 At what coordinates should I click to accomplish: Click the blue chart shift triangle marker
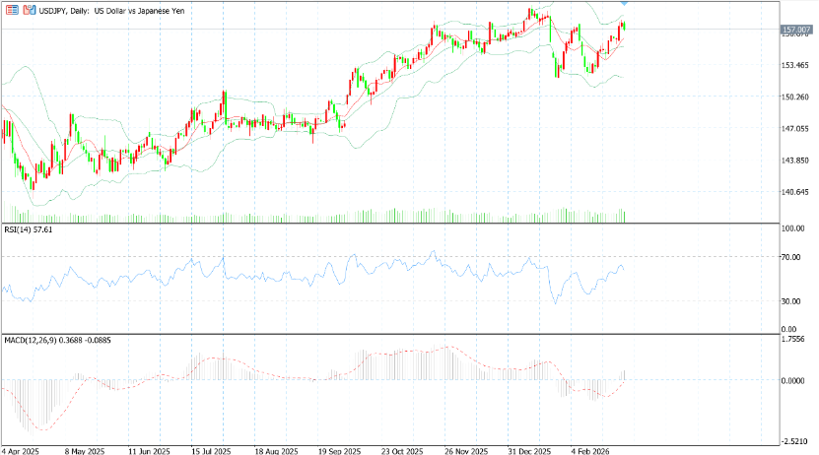624,4
